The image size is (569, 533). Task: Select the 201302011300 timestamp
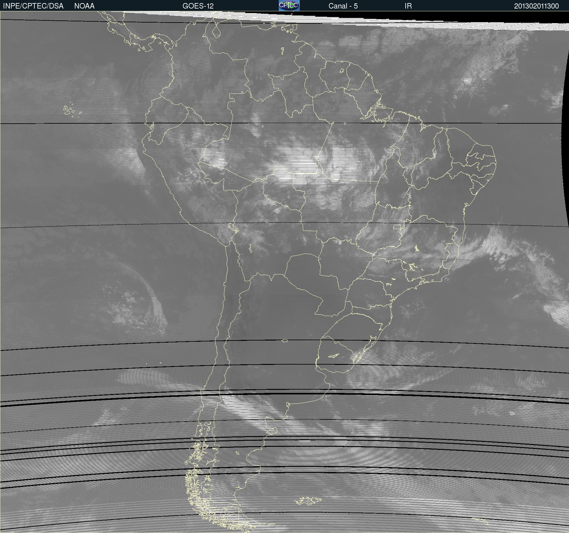point(536,6)
